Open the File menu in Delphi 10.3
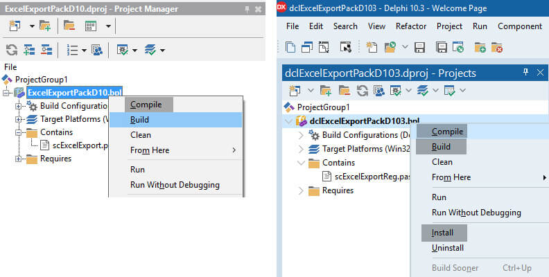 pos(293,26)
